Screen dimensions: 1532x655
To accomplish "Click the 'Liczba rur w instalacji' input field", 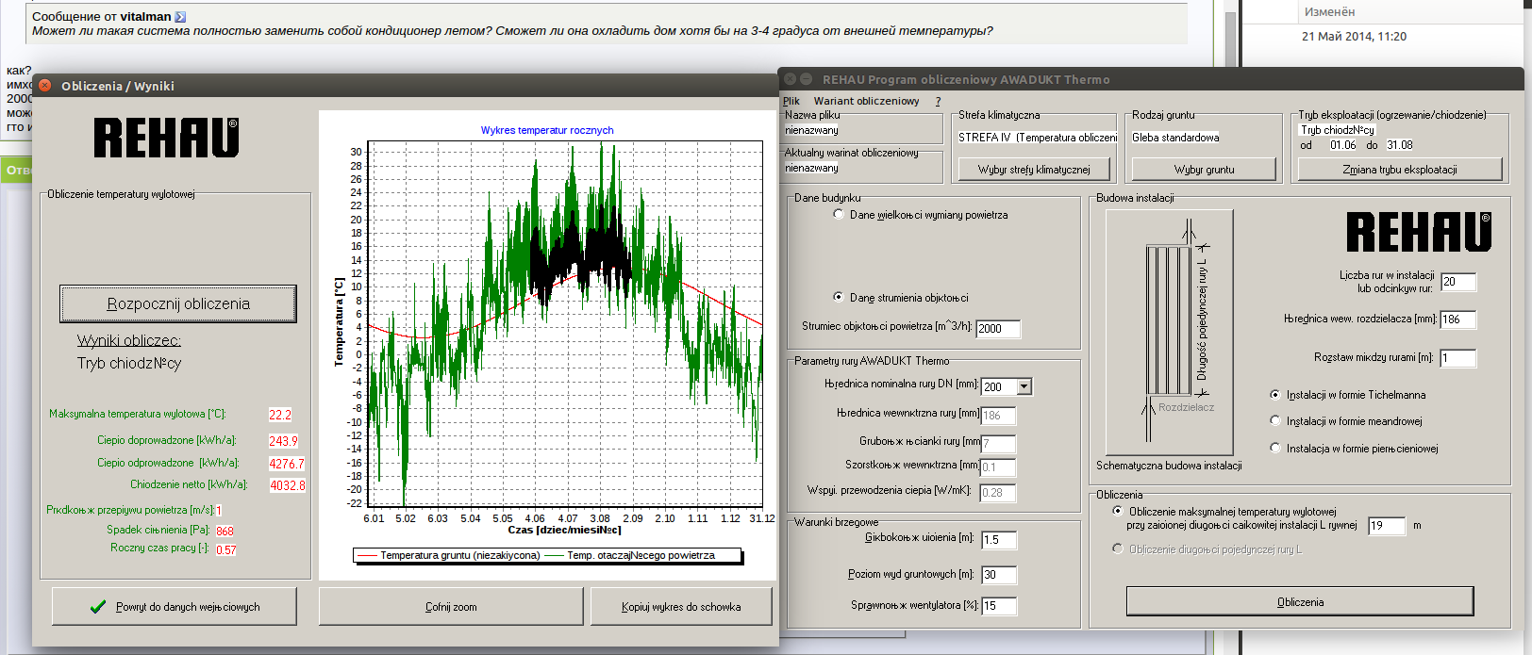I will pos(1457,282).
